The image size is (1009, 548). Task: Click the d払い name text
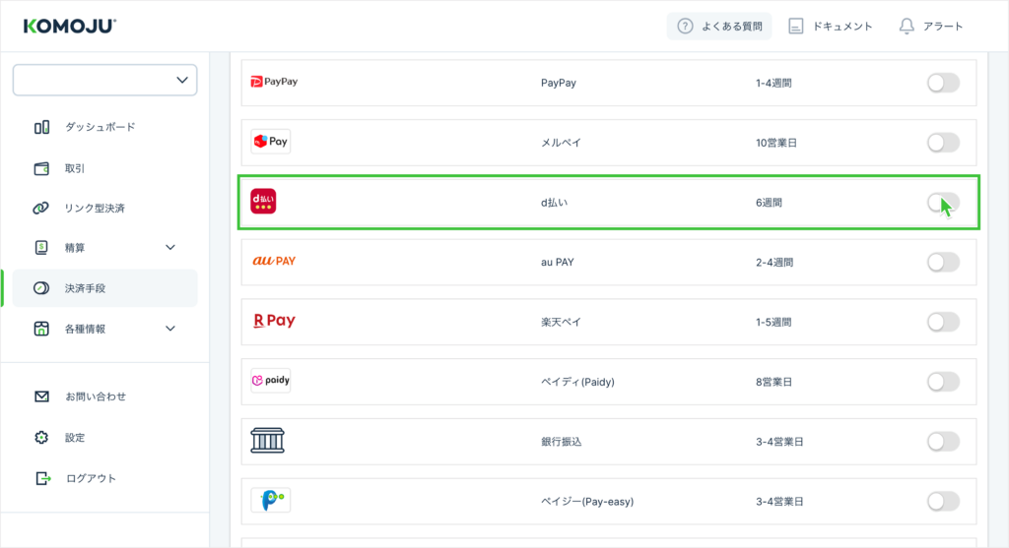[554, 203]
